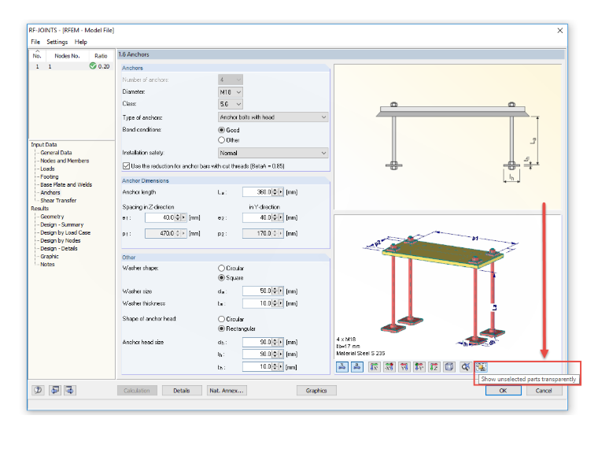Adjust washer size dw spinner
Image resolution: width=598 pixels, height=449 pixels.
[275, 291]
